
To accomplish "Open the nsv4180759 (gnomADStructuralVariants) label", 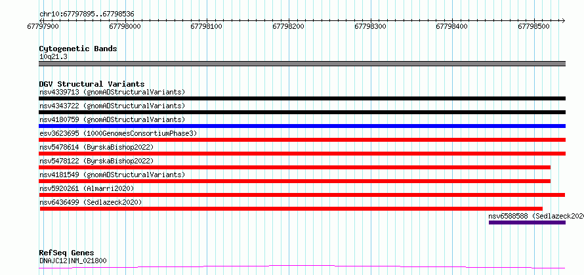I will (112, 119).
